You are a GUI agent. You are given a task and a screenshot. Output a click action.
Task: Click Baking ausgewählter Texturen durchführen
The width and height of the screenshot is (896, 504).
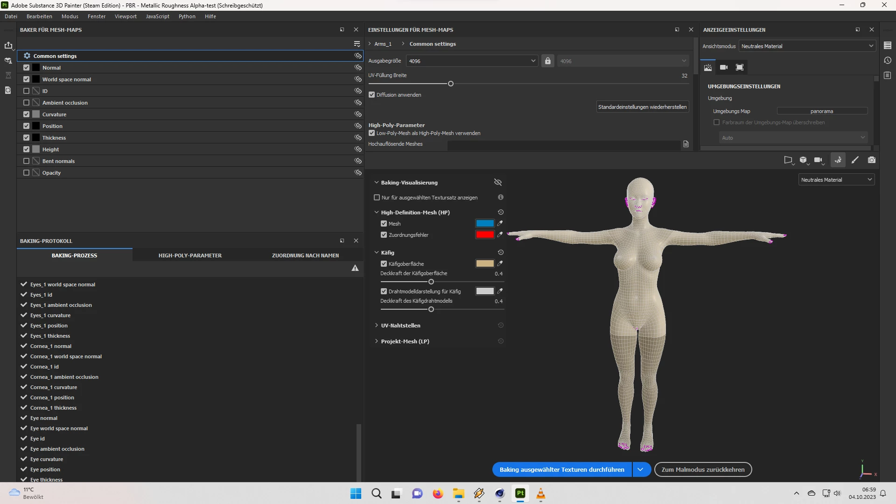(x=562, y=469)
